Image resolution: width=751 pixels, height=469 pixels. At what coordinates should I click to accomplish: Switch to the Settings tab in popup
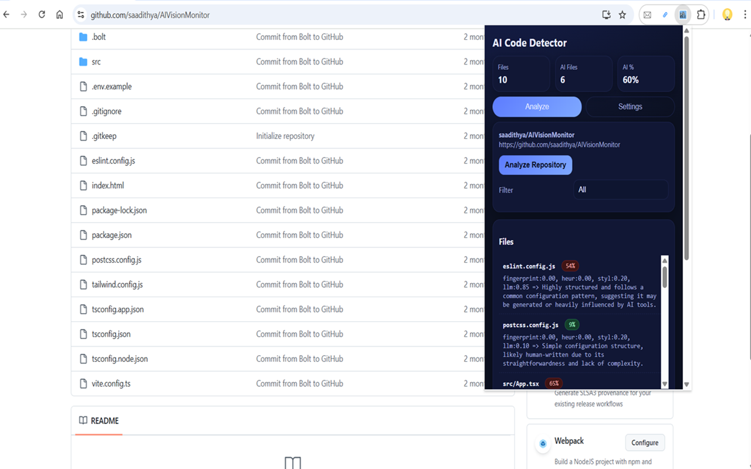[630, 107]
